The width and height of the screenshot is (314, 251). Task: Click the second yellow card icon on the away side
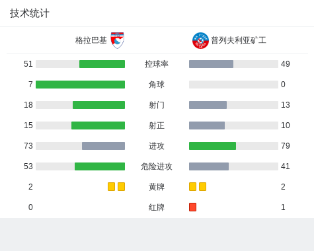pos(202,186)
